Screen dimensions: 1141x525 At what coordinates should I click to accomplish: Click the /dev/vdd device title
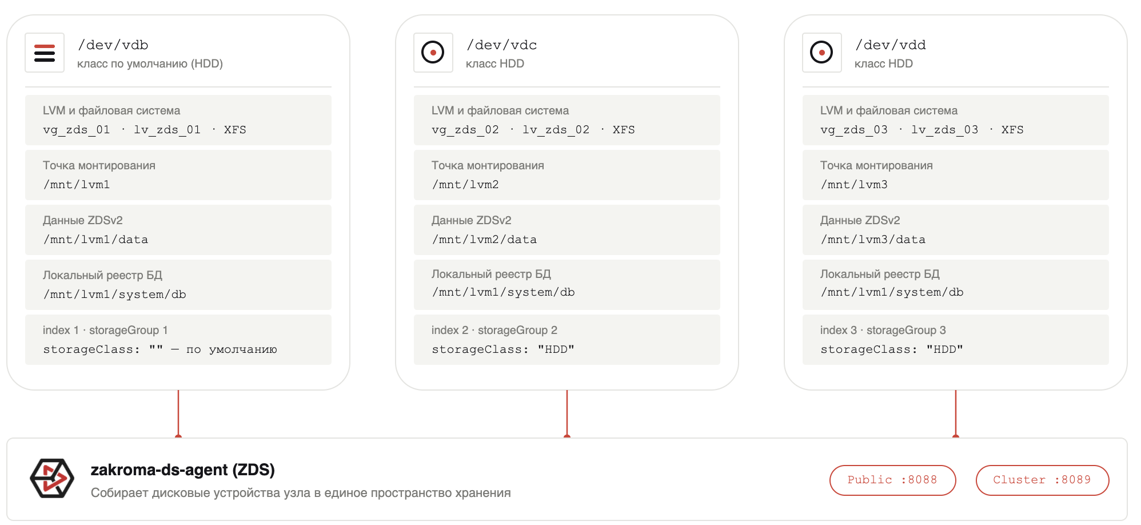(x=891, y=45)
